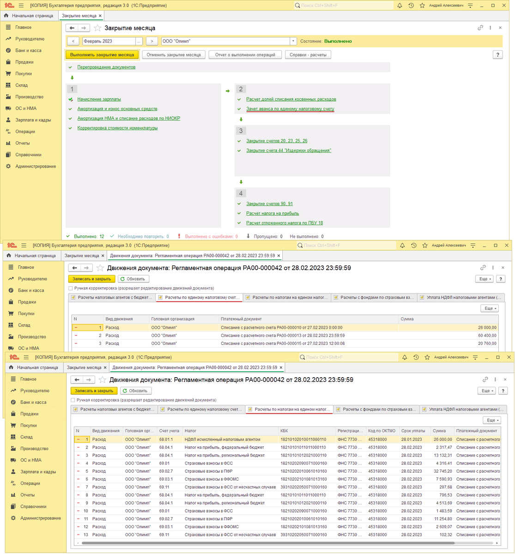Go to Начальная страница tab in top window

29,16
